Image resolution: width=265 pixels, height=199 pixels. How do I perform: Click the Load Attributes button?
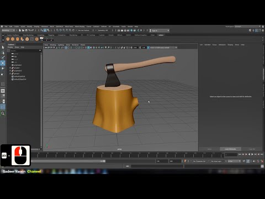click(230, 149)
